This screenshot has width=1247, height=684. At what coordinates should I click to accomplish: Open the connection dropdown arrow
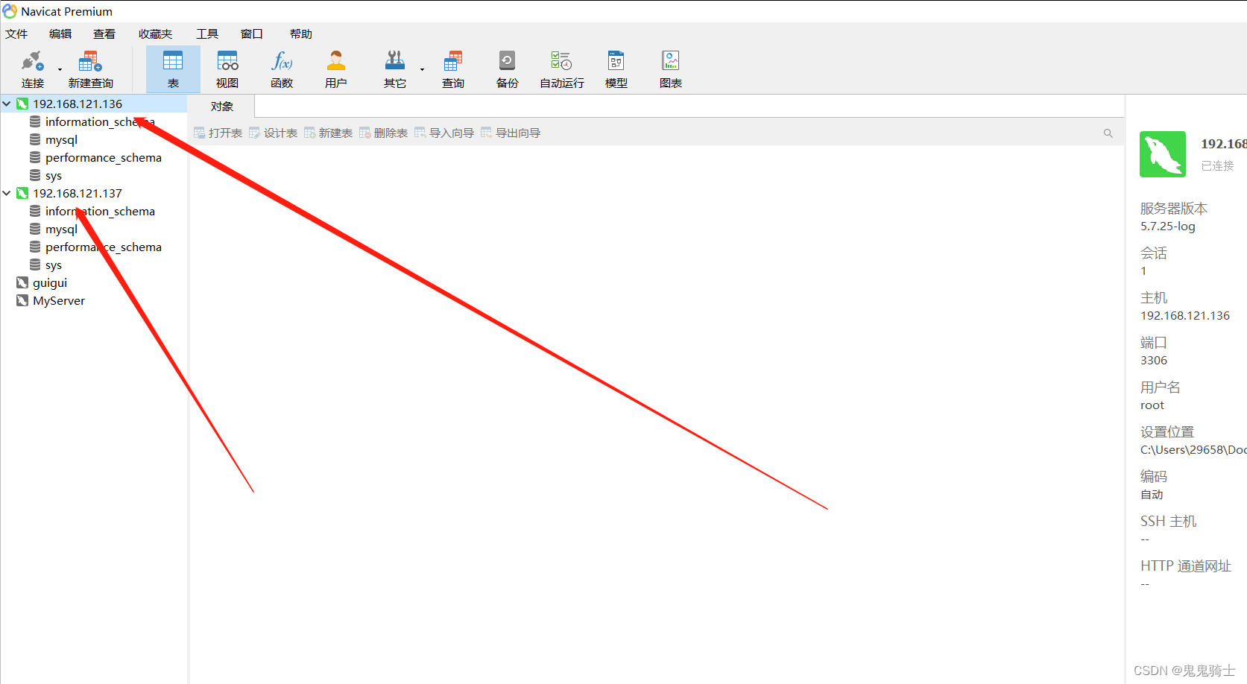[60, 70]
